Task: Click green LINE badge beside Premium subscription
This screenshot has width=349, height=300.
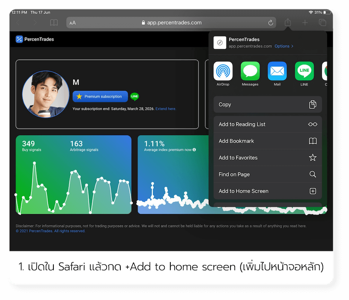Action: pyautogui.click(x=134, y=96)
